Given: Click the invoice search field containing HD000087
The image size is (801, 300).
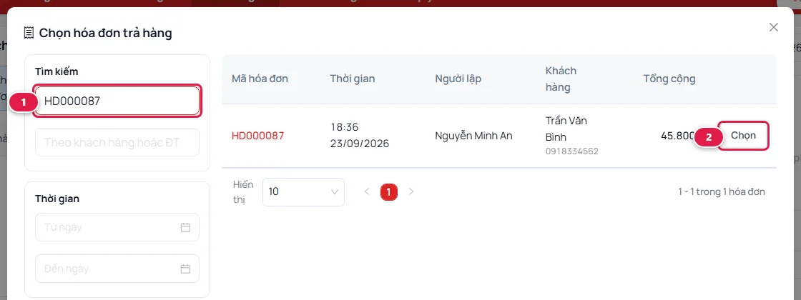Looking at the screenshot, I should (117, 101).
